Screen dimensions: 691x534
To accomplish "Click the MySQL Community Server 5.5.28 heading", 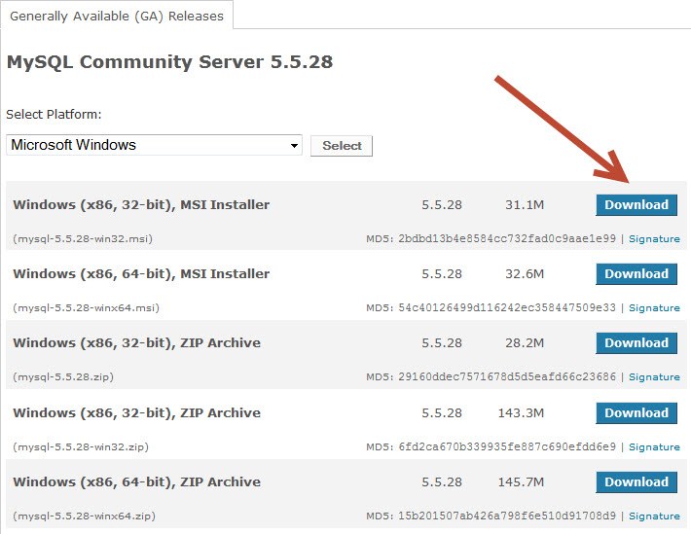I will coord(169,61).
